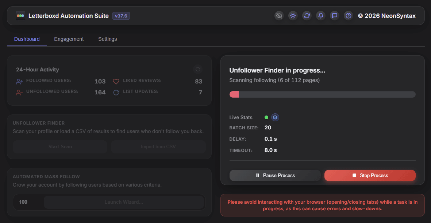Image resolution: width=431 pixels, height=223 pixels.
Task: Stop the running process
Action: 370,176
